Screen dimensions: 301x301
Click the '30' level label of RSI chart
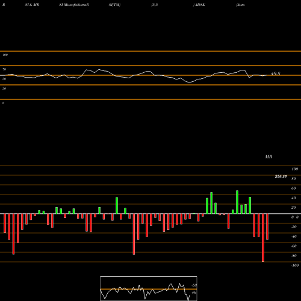pos(4,88)
